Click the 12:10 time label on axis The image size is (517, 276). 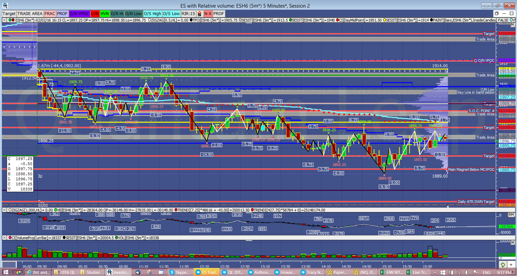204,267
